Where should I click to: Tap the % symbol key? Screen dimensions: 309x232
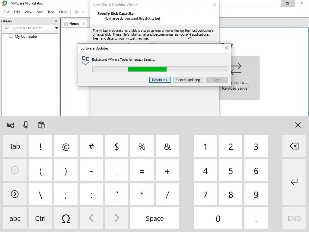[142, 146]
